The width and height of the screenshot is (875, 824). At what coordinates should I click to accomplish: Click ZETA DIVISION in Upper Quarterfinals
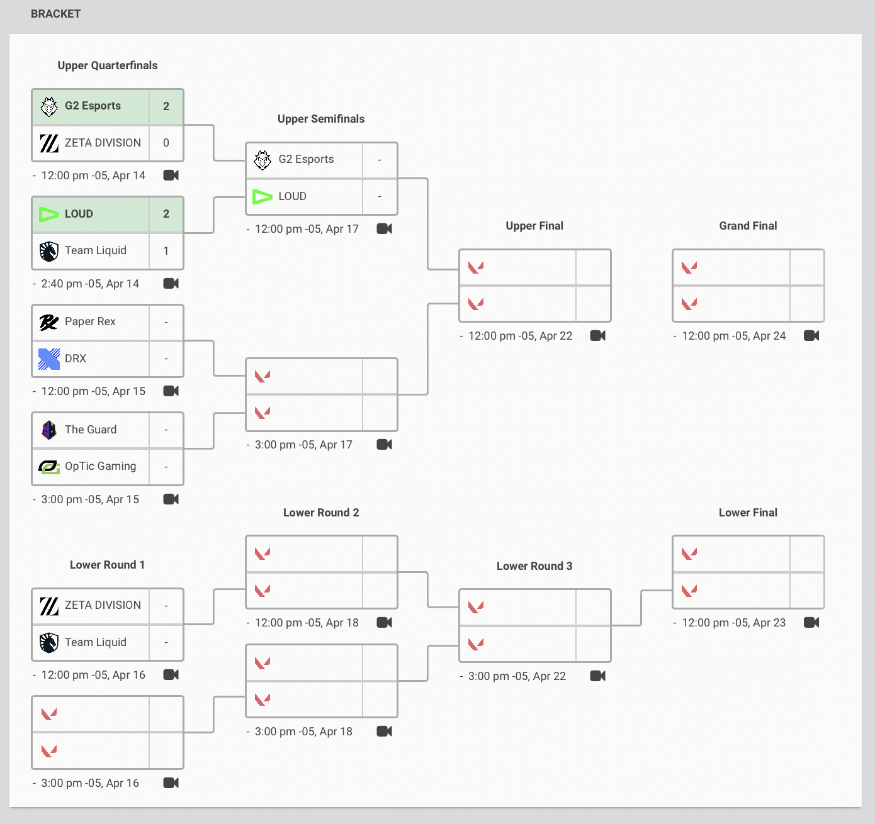coord(103,143)
